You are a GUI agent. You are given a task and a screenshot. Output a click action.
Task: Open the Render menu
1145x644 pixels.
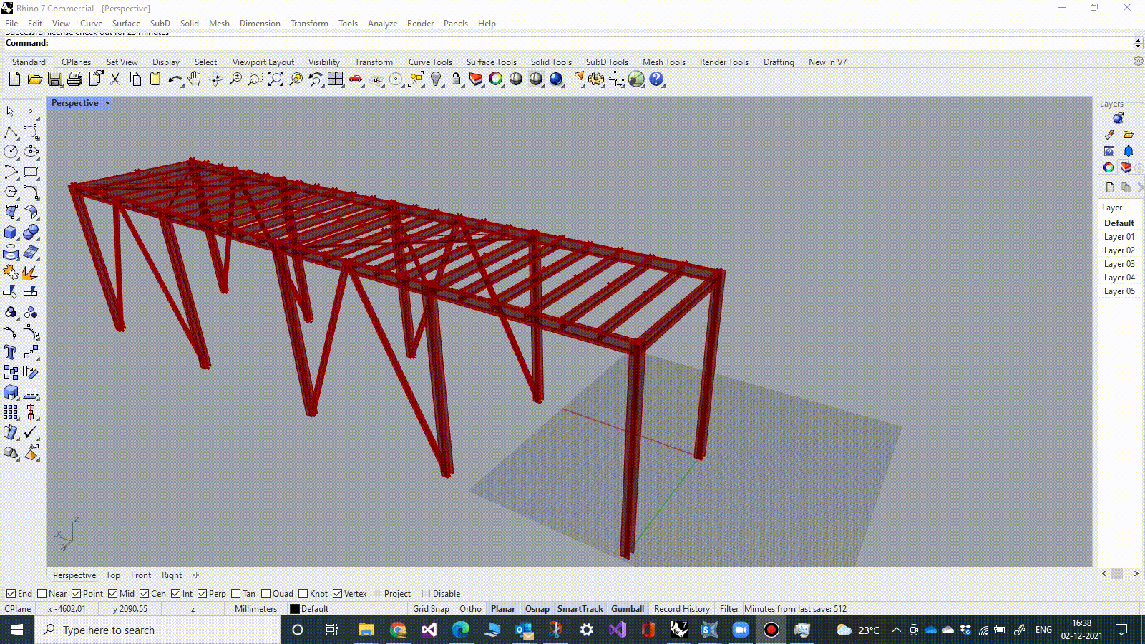click(x=420, y=23)
